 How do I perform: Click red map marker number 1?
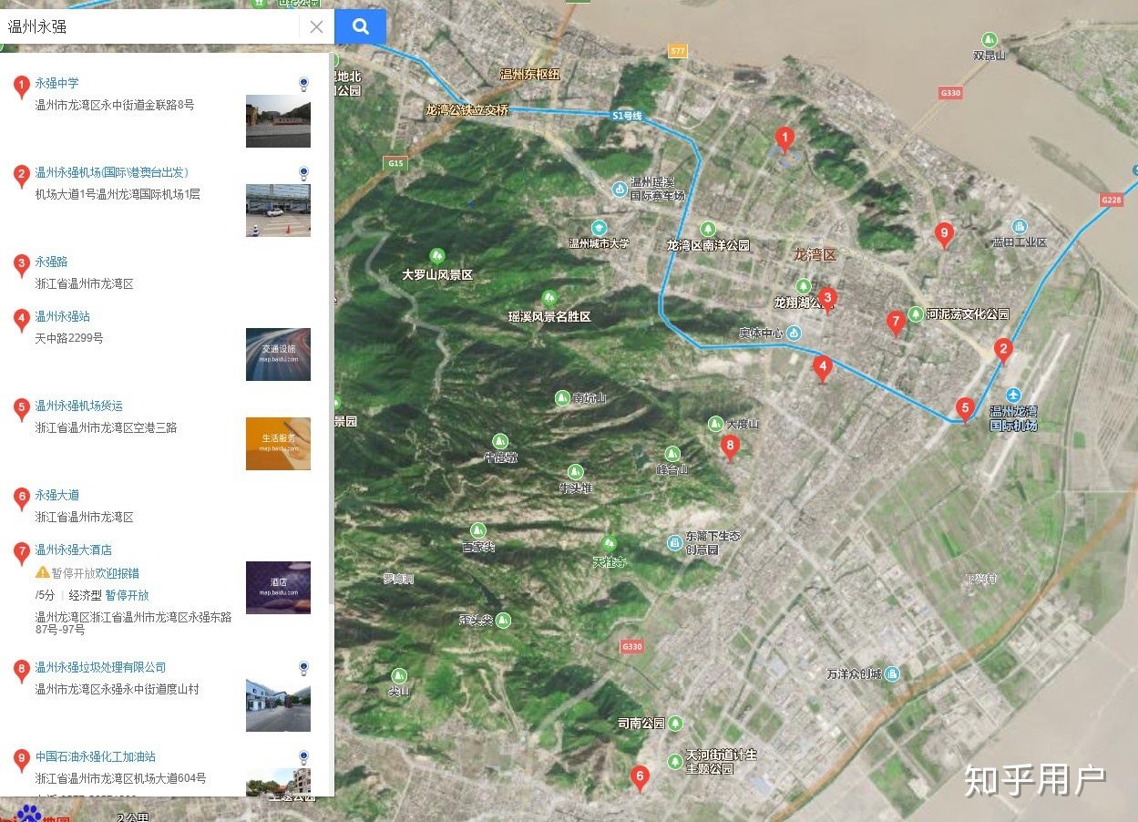784,139
